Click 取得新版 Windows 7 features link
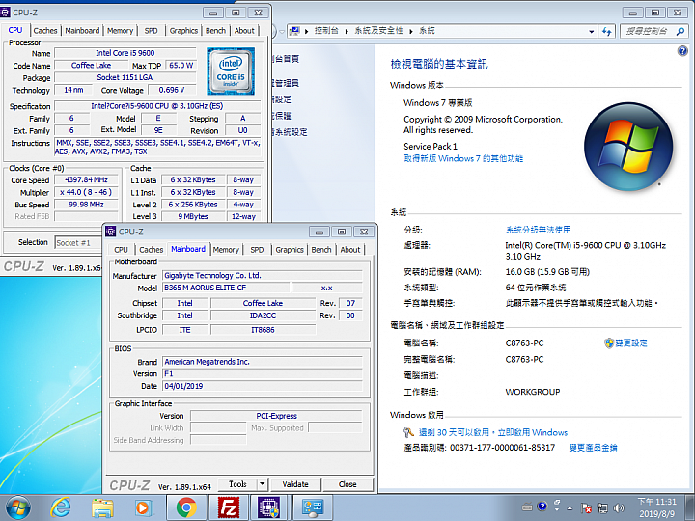The height and width of the screenshot is (521, 695). pyautogui.click(x=463, y=158)
